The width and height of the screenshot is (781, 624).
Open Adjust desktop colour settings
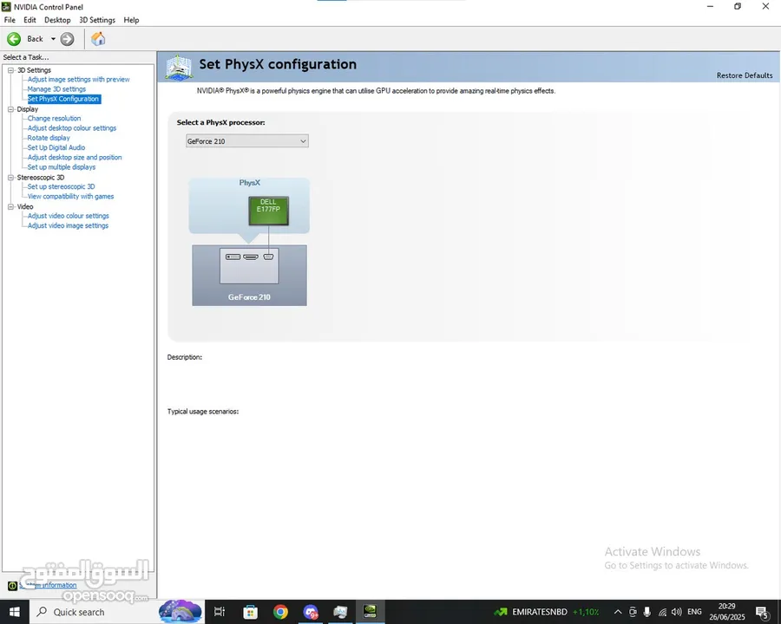coord(72,128)
